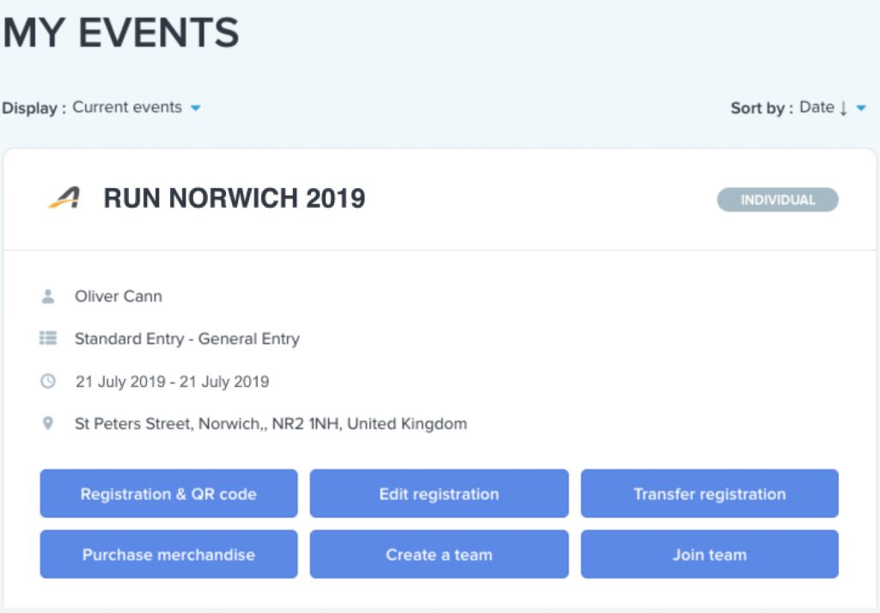This screenshot has height=613, width=880.
Task: Click the Edit registration button
Action: pyautogui.click(x=439, y=494)
